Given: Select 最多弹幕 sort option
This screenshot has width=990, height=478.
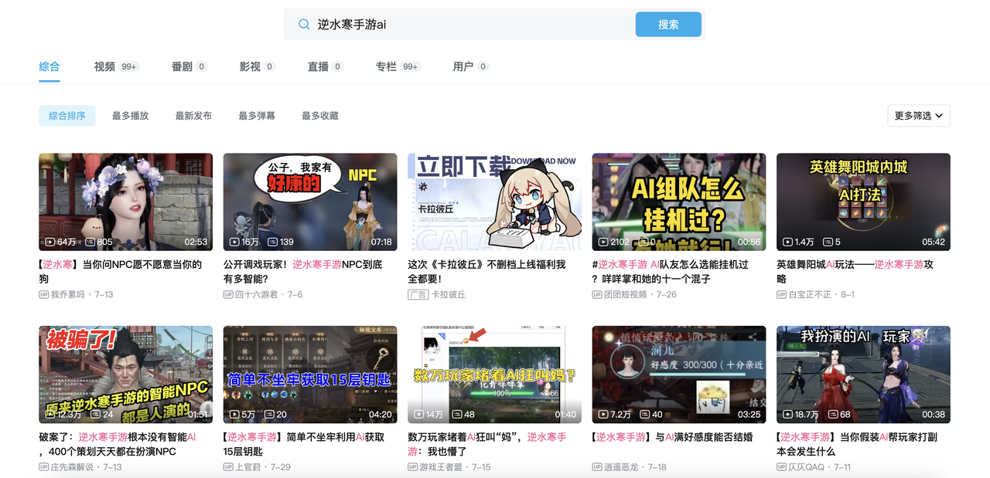Looking at the screenshot, I should click(x=257, y=116).
